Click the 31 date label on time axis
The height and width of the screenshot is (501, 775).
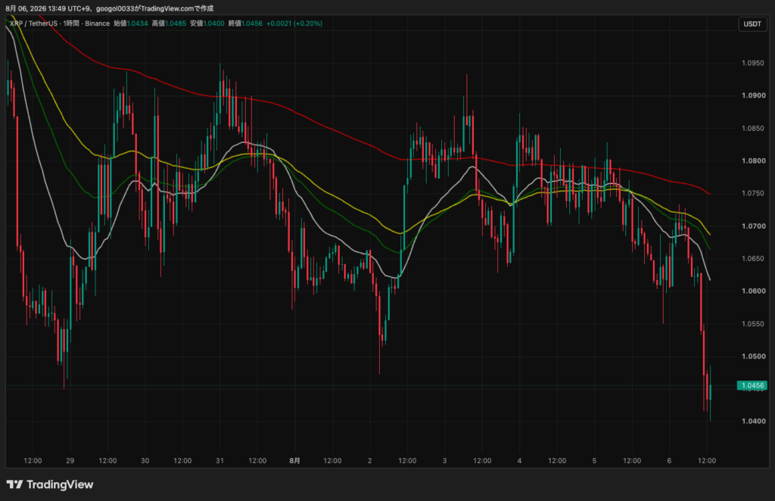point(220,460)
